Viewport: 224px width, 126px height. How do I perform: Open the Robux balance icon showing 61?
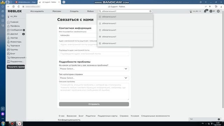click(x=211, y=11)
